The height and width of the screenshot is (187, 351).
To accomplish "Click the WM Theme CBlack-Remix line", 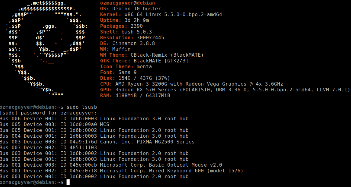I will (x=152, y=55).
